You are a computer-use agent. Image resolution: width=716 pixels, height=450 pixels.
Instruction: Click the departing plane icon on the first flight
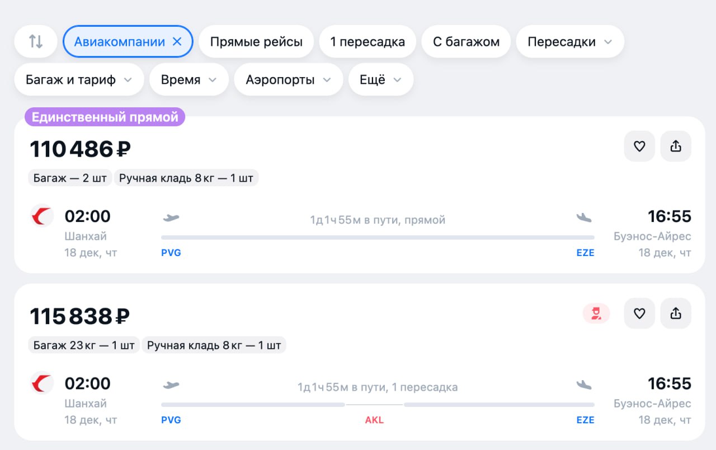(x=171, y=217)
